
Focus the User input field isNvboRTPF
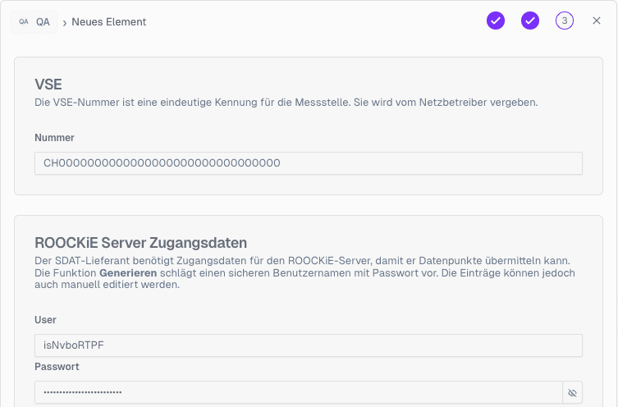[x=308, y=345]
